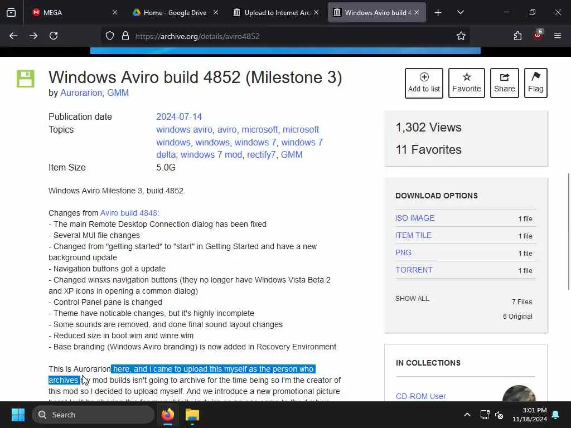Click the taskbar Search box
571x428 pixels.
click(93, 415)
